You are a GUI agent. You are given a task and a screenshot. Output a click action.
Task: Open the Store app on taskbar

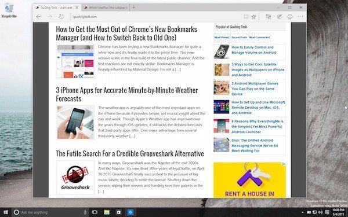[x=119, y=212]
